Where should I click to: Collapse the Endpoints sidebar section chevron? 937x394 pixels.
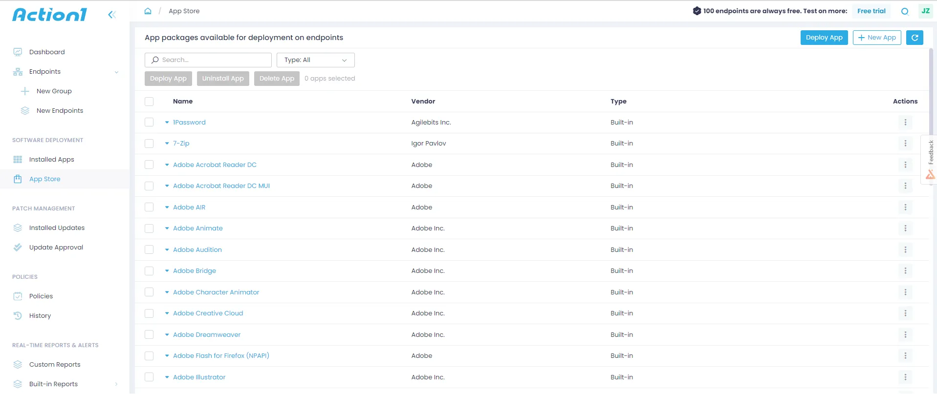(116, 72)
